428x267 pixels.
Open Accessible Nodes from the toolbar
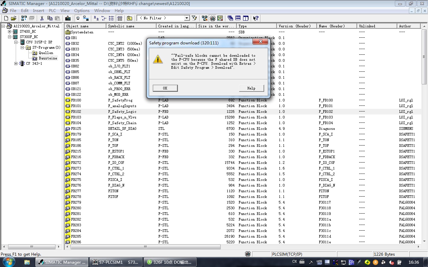(24, 18)
